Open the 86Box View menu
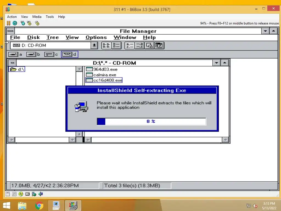 coord(24,17)
